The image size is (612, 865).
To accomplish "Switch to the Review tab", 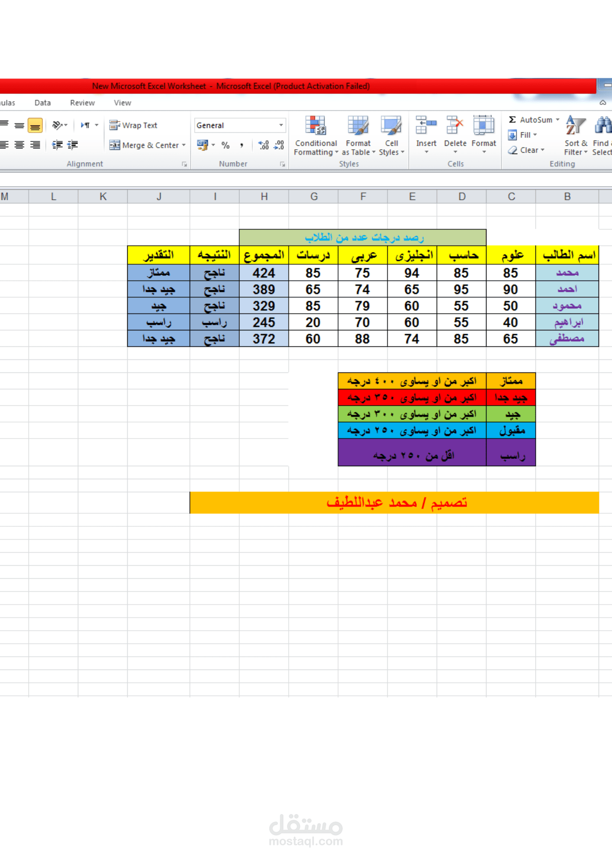I will coord(82,103).
